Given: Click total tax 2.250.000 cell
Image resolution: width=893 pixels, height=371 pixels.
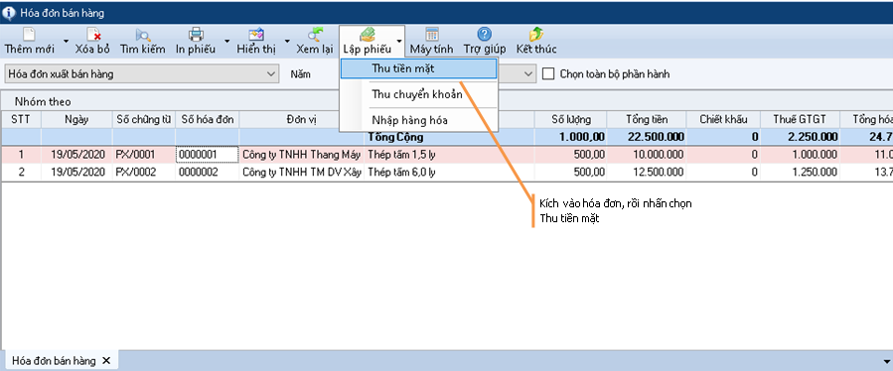Looking at the screenshot, I should [x=801, y=137].
